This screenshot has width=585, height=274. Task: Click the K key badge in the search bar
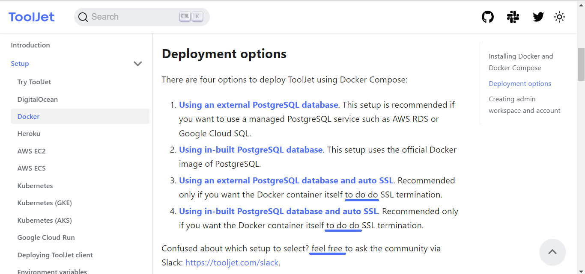[x=197, y=16]
